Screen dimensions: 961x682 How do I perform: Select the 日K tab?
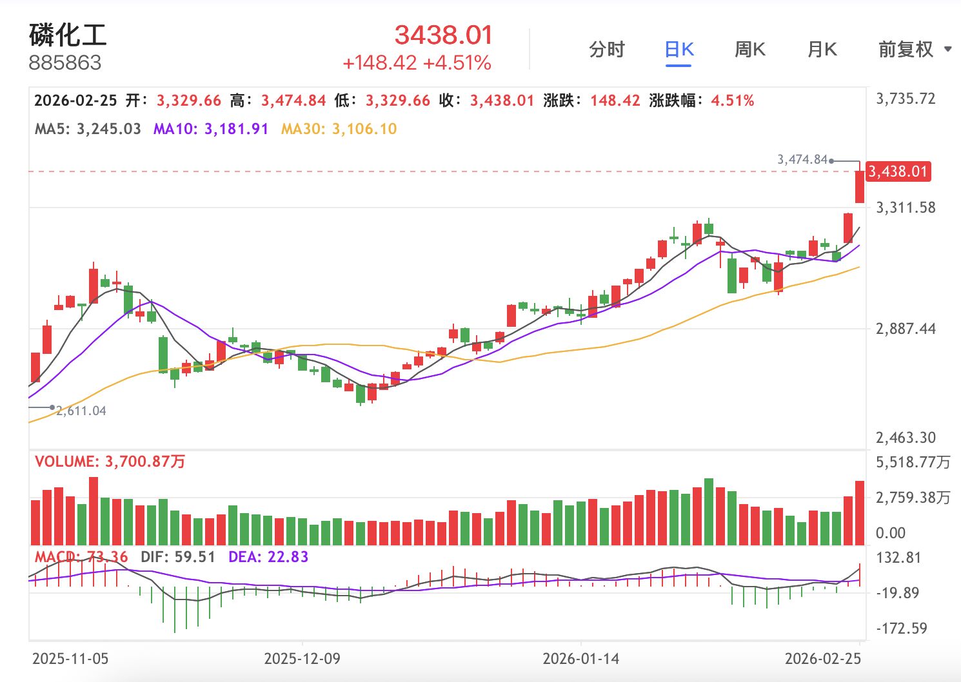679,50
